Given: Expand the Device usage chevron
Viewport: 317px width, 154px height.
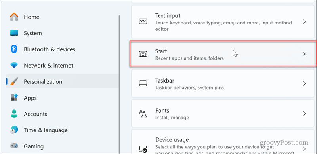Looking at the screenshot, I should click(x=304, y=149).
